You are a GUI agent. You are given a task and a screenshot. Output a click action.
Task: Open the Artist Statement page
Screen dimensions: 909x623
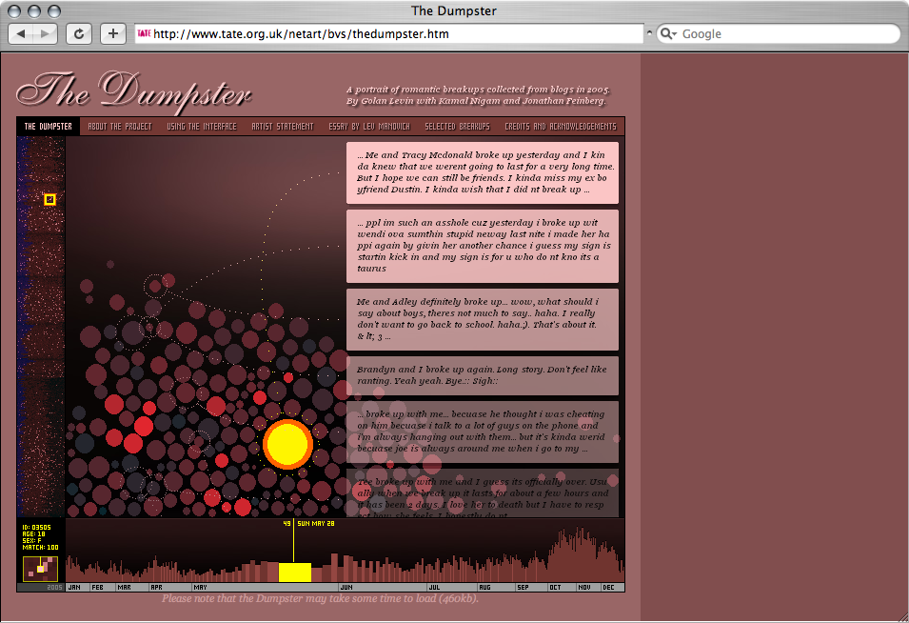pyautogui.click(x=283, y=126)
